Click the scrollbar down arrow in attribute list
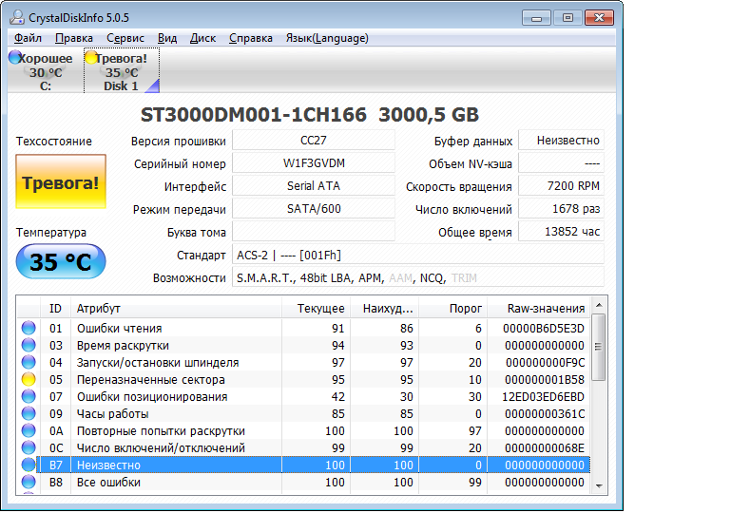The height and width of the screenshot is (532, 731). tap(599, 485)
